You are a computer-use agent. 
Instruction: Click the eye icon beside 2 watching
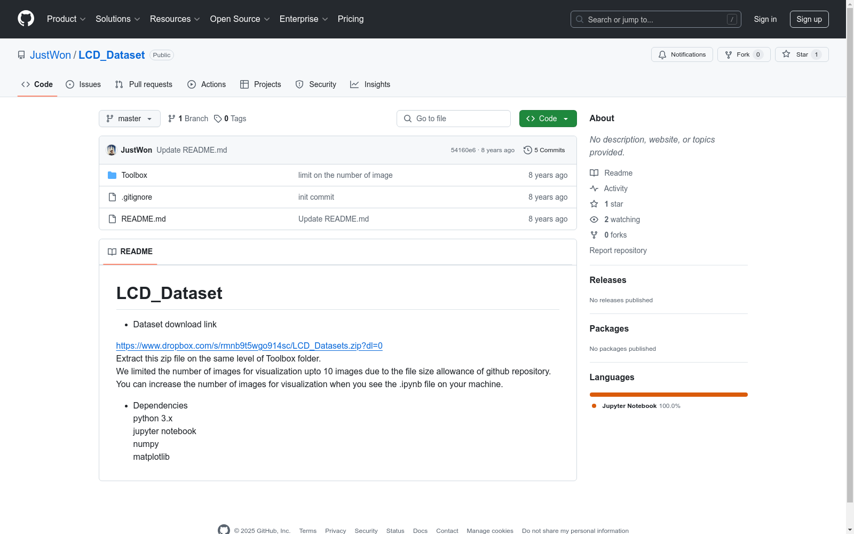click(x=594, y=219)
